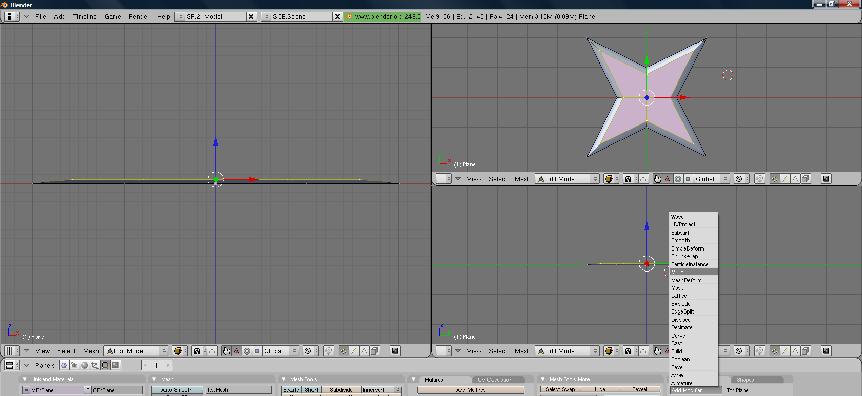Toggle the Auto Smooth button
The height and width of the screenshot is (396, 862).
[177, 390]
